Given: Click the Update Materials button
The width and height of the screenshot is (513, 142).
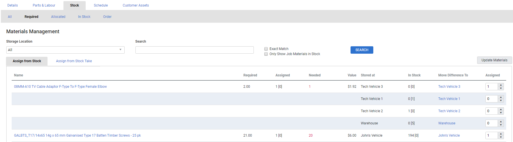Looking at the screenshot, I should point(494,60).
